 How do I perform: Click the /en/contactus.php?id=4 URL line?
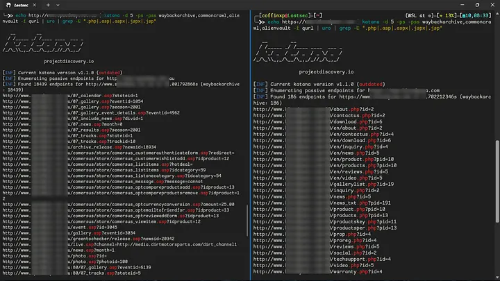point(324,134)
